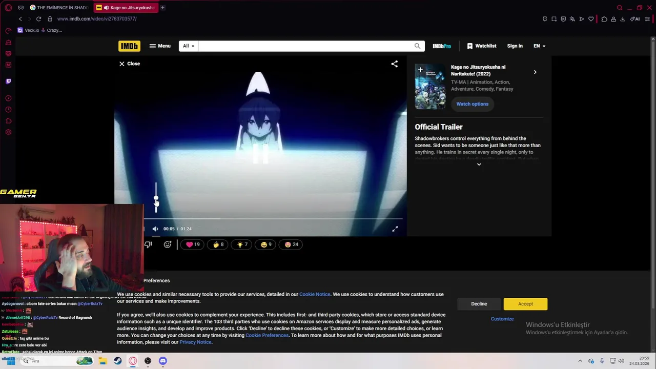Open sidebar Settings gear

[x=8, y=132]
